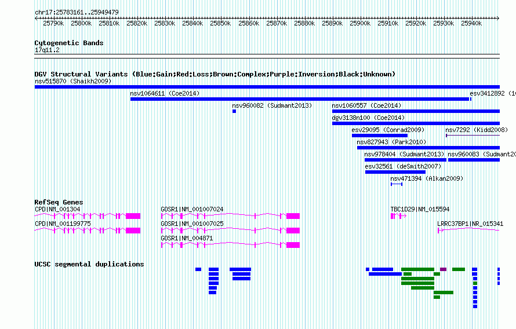
Task: Select the blue bar under nsv1060557
Action: [416, 111]
